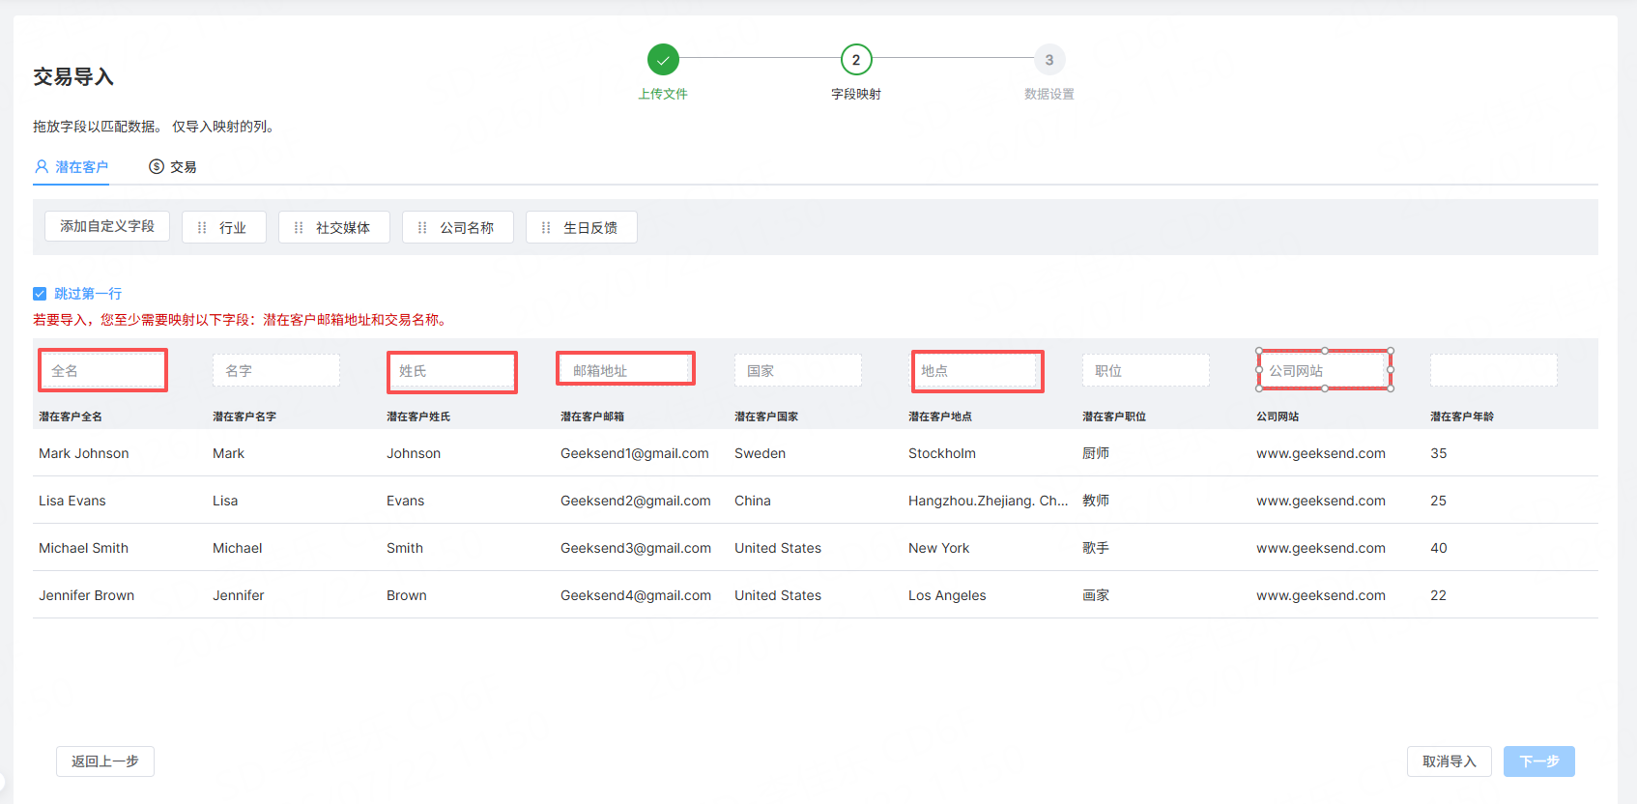The height and width of the screenshot is (804, 1637).
Task: Click the New York location cell
Action: [939, 548]
